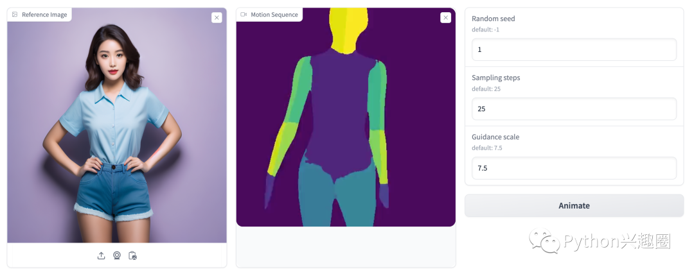694x274 pixels.
Task: Click the Motion Sequence video icon
Action: pos(244,15)
